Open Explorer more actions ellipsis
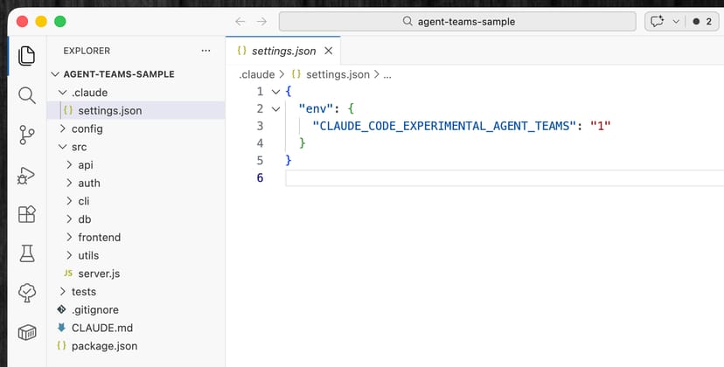This screenshot has height=367, width=724. click(x=206, y=51)
